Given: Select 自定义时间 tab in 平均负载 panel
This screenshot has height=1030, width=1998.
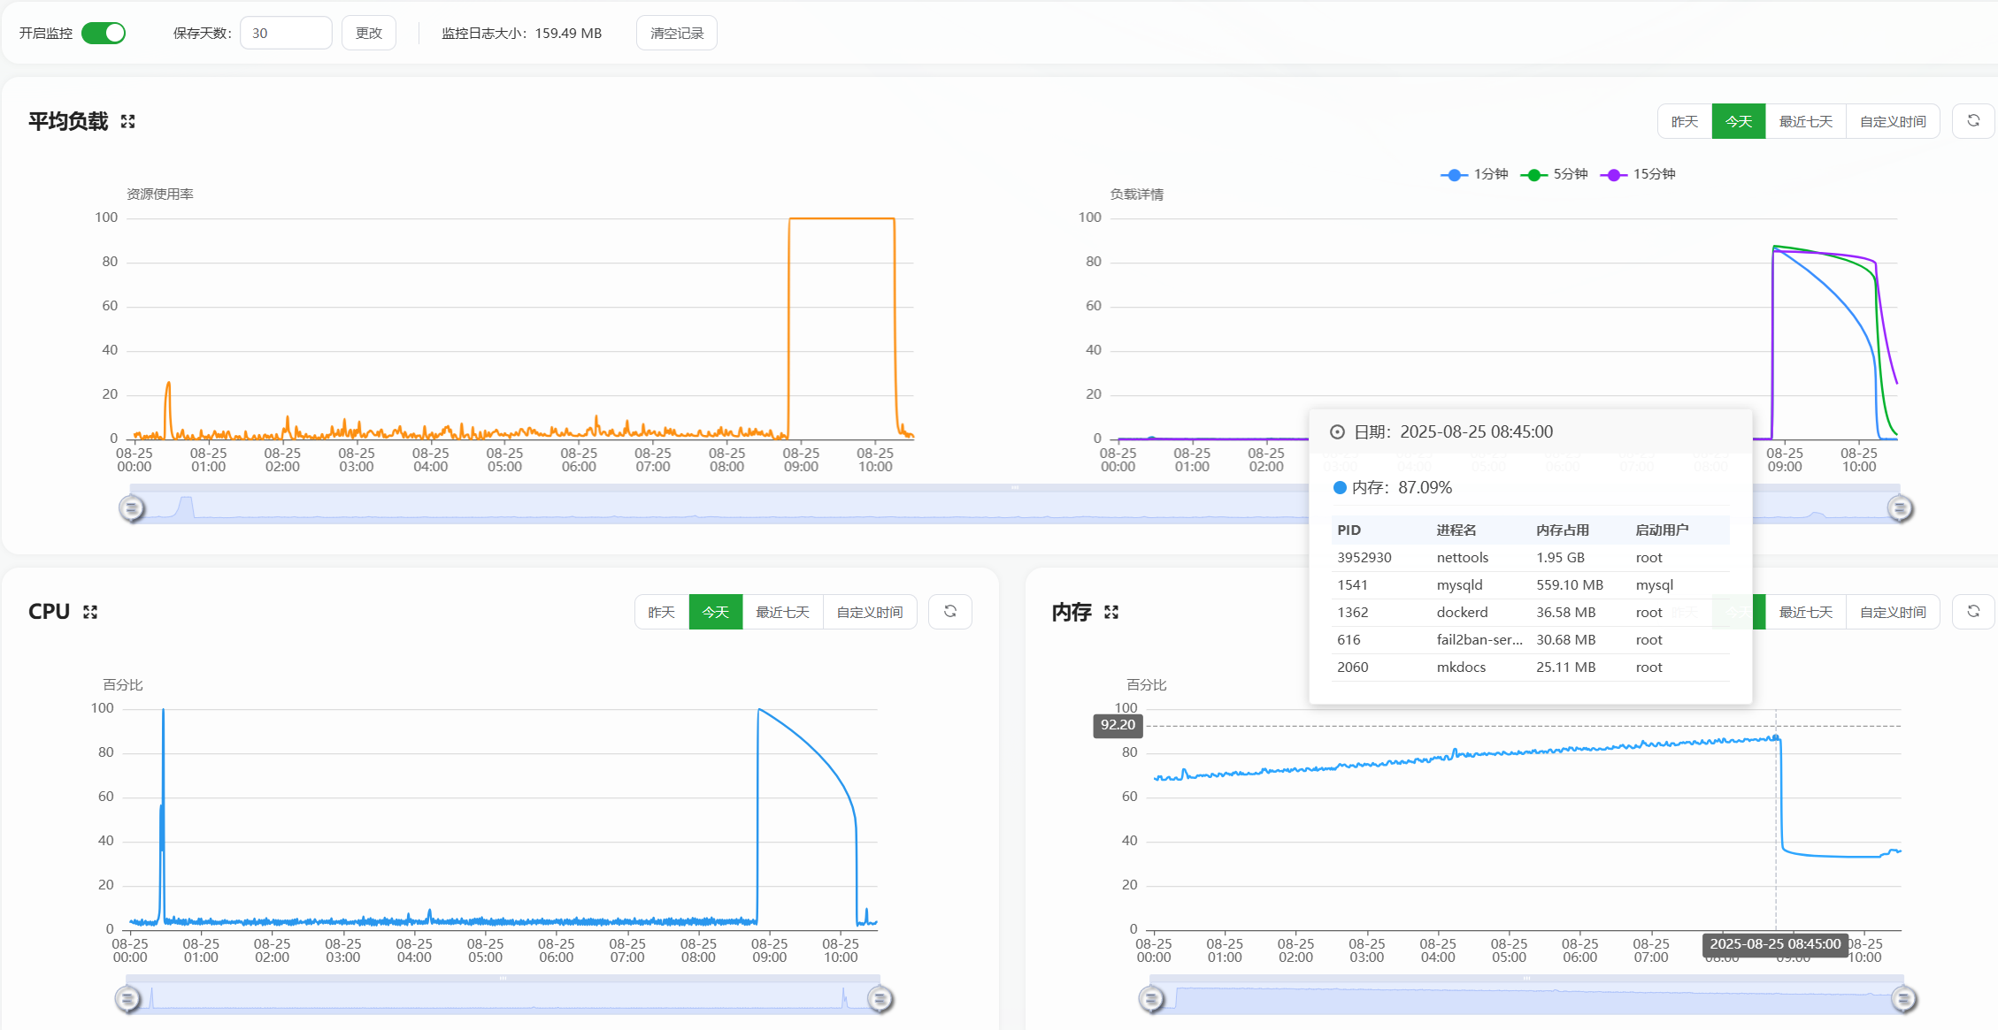Looking at the screenshot, I should (1893, 121).
